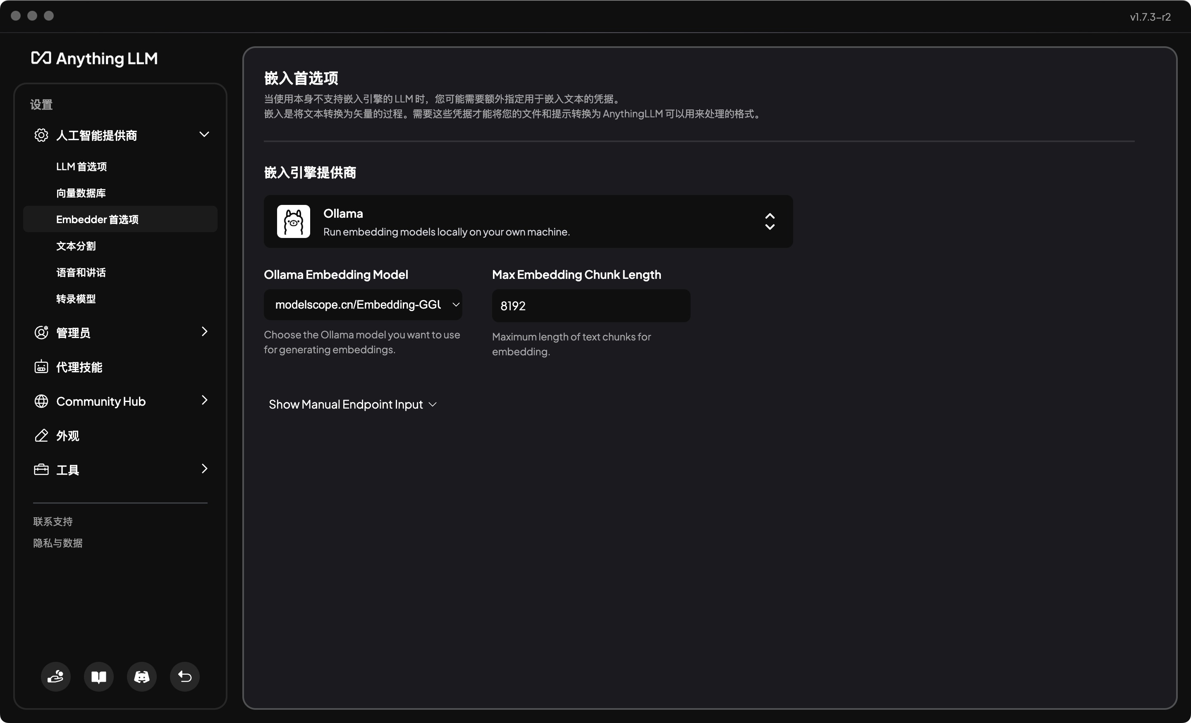Click the 联系支持 link
The width and height of the screenshot is (1191, 723).
point(53,522)
